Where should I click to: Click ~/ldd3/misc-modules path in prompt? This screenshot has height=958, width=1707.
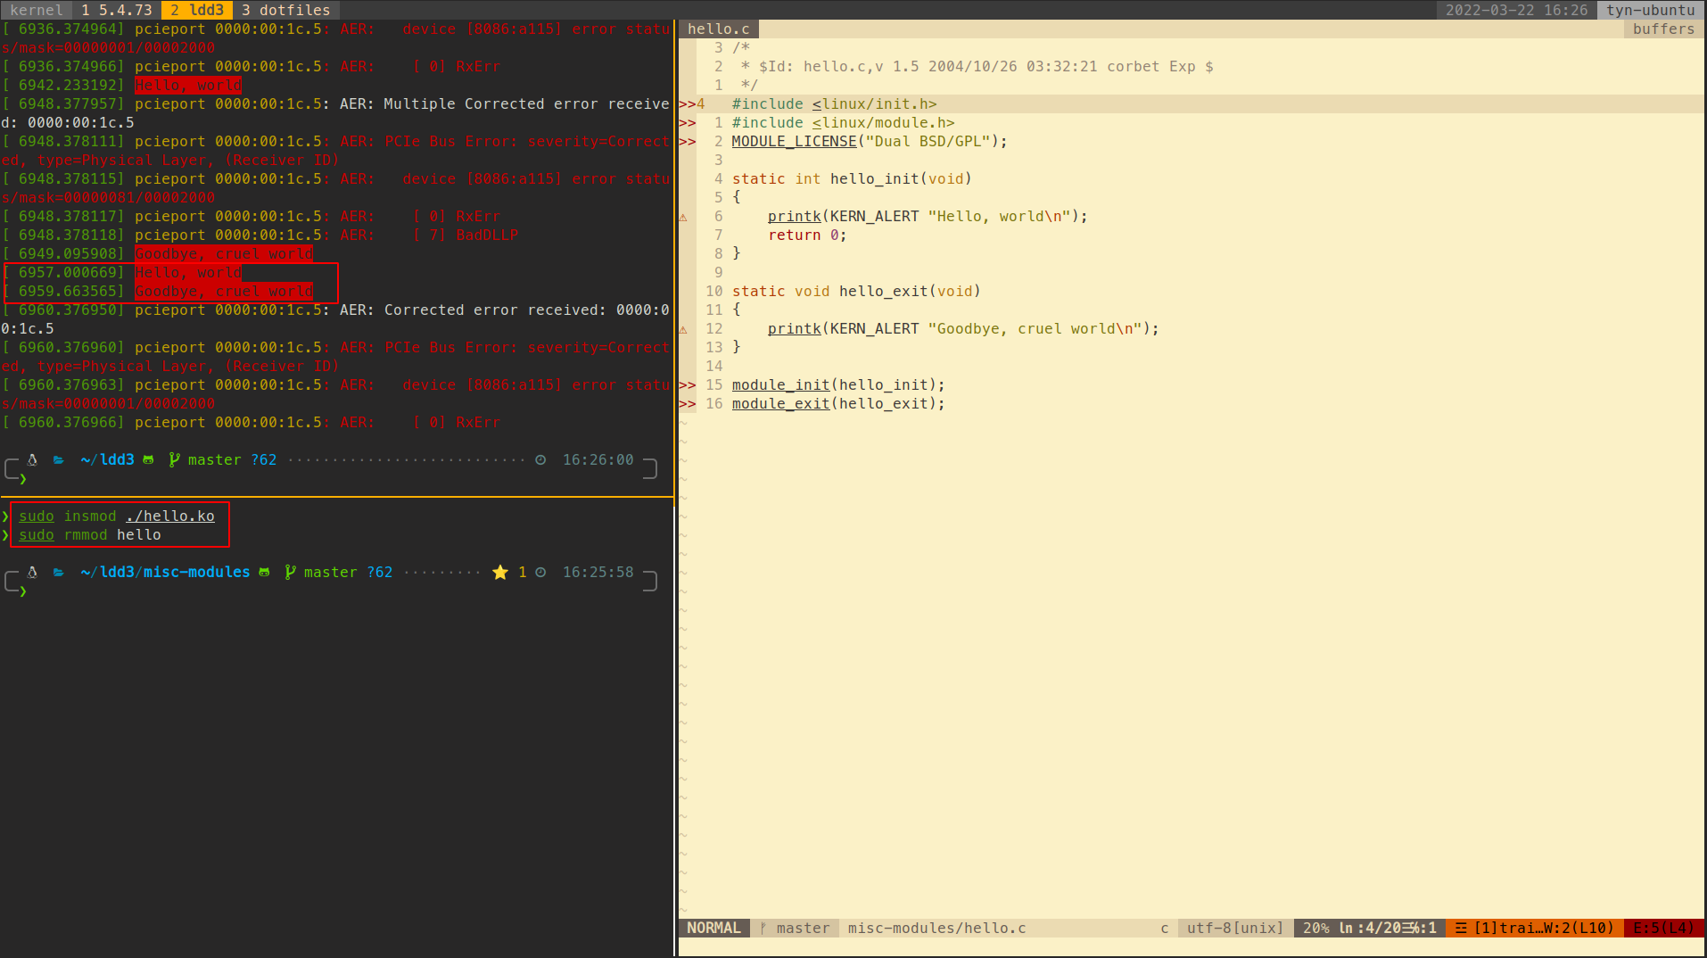tap(166, 572)
